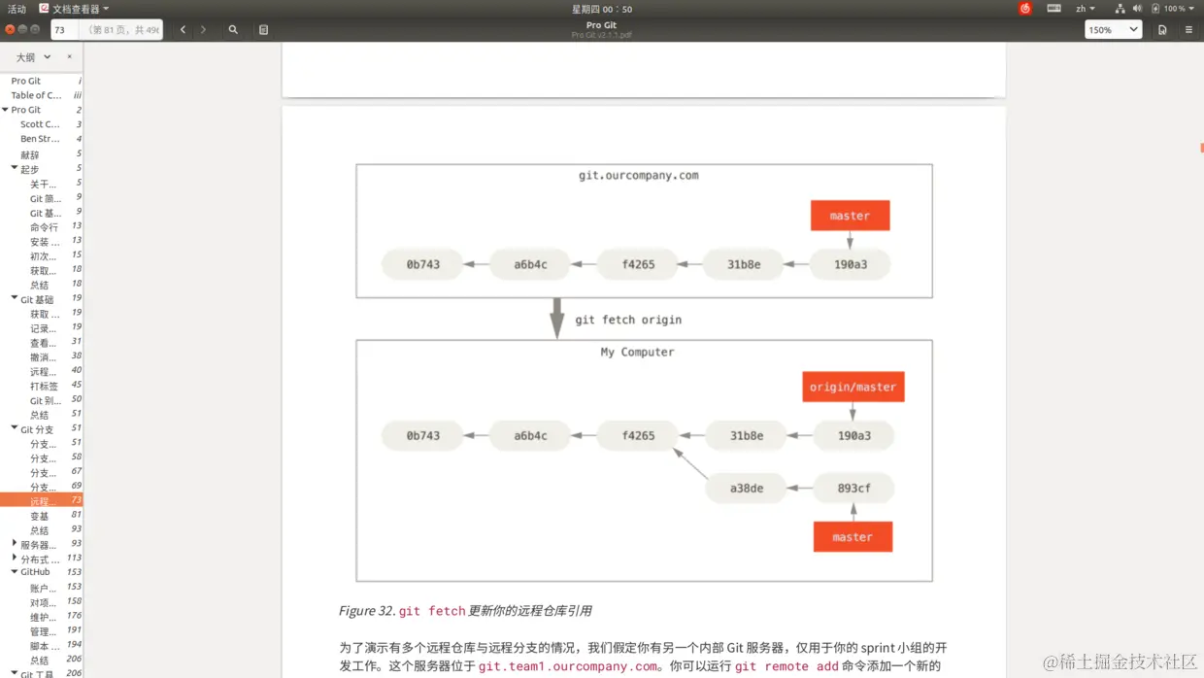Screen dimensions: 1204x678
Task: Select the highlighted 远程 entry page 73
Action: [x=42, y=501]
